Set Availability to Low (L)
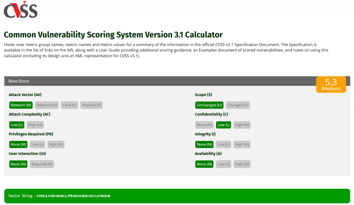 pos(224,164)
